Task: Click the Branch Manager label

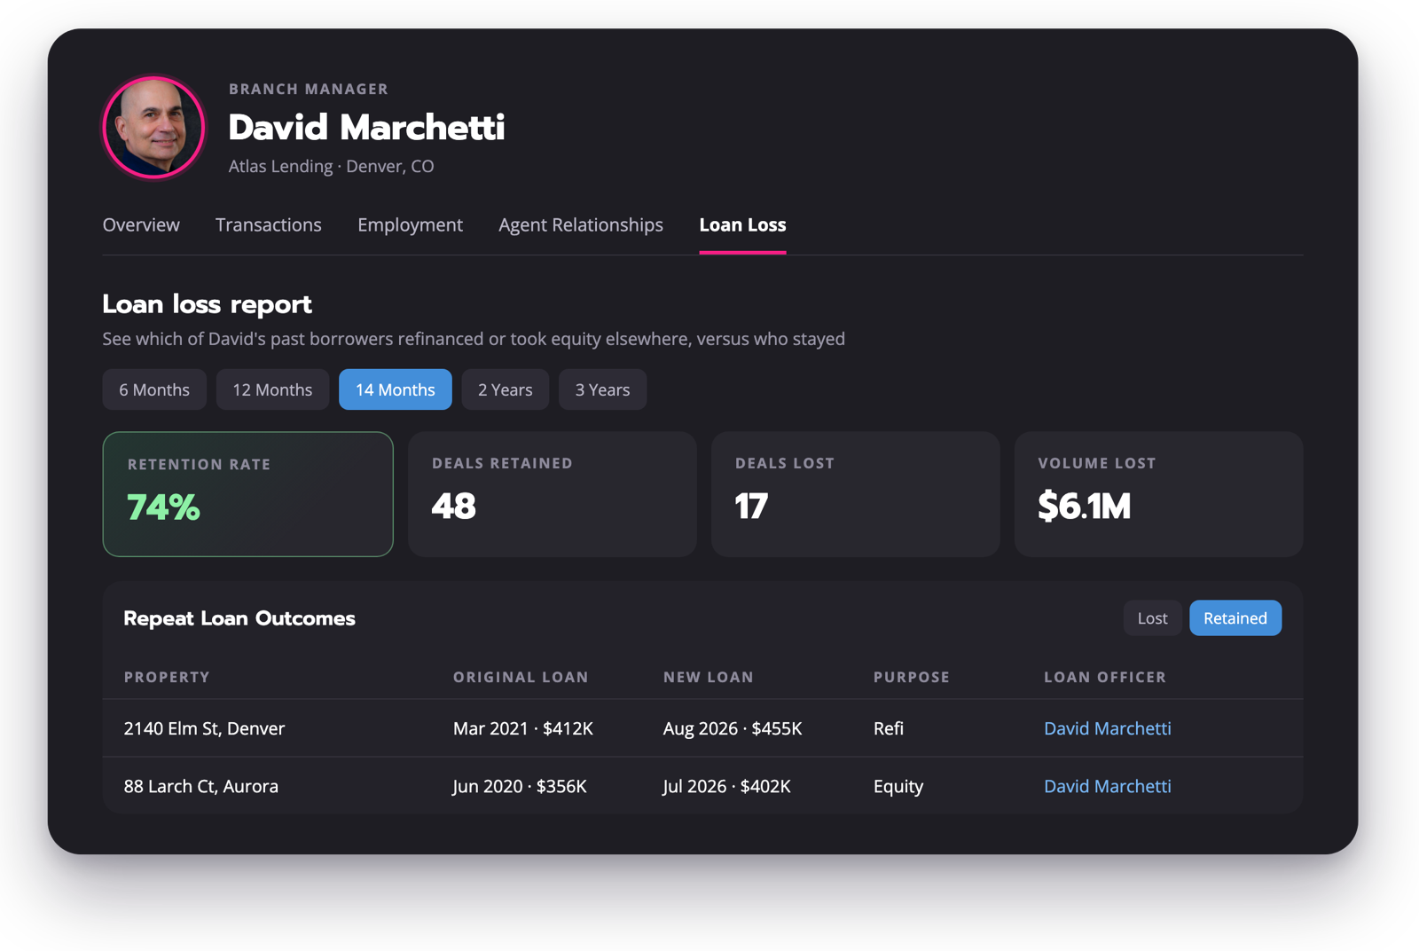Action: coord(309,89)
